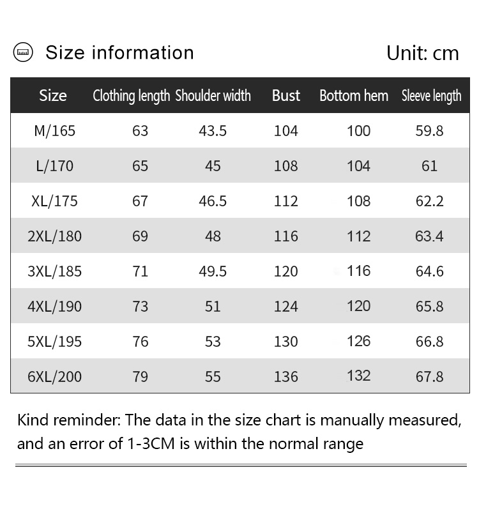479x511 pixels.
Task: Click the 43.5 shoulder width cell
Action: click(213, 131)
